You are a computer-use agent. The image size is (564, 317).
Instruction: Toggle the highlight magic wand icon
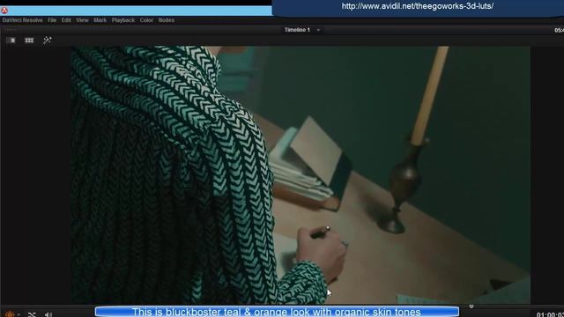[47, 41]
